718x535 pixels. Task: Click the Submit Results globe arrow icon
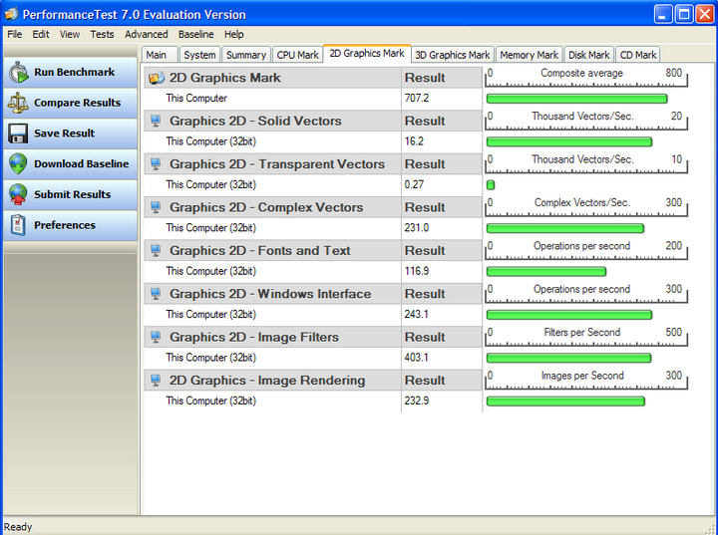click(x=18, y=194)
